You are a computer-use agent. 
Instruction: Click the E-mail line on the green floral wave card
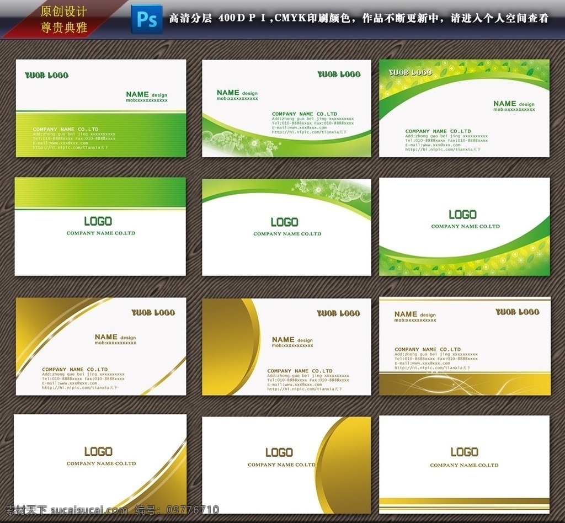[x=299, y=127]
